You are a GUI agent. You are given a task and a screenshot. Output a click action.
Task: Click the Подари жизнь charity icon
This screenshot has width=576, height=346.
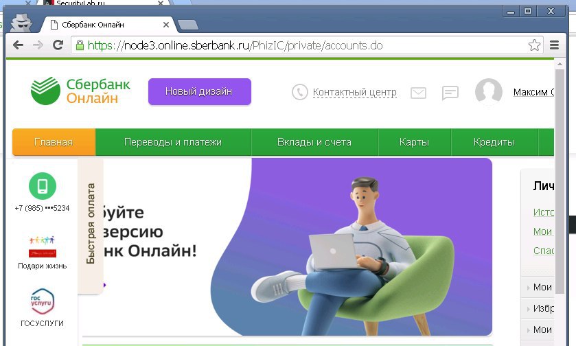coord(43,246)
